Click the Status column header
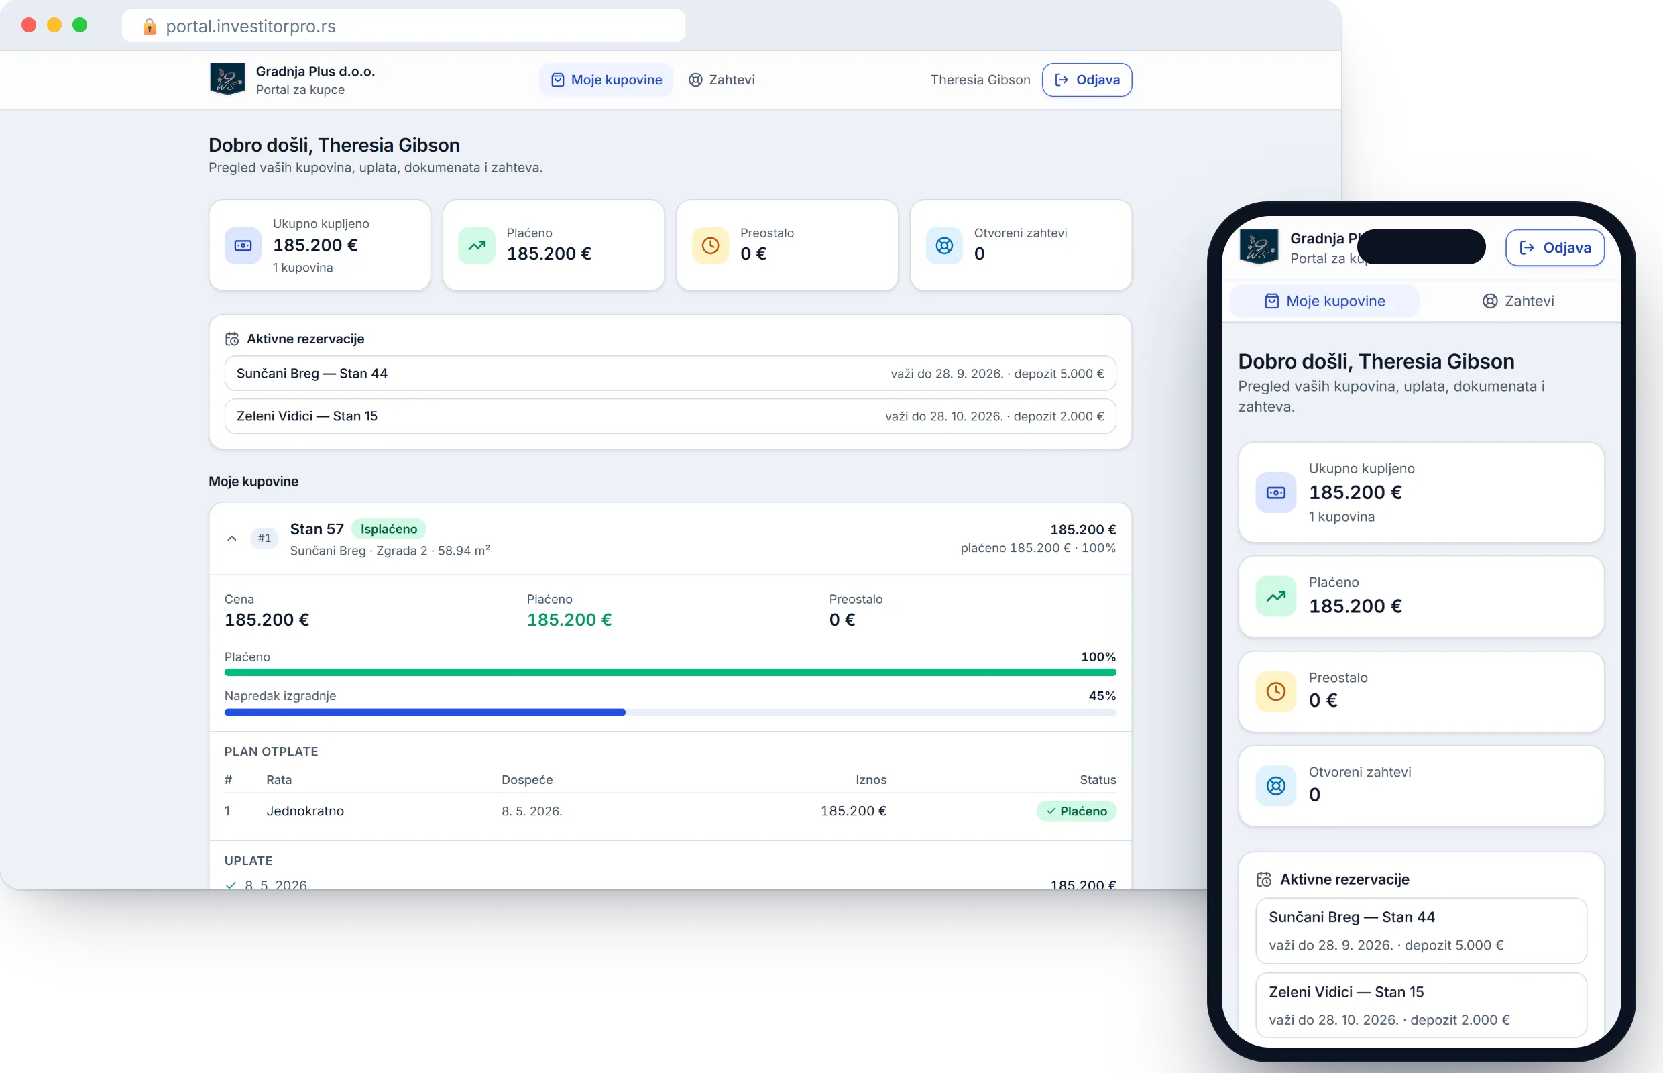 pos(1098,780)
